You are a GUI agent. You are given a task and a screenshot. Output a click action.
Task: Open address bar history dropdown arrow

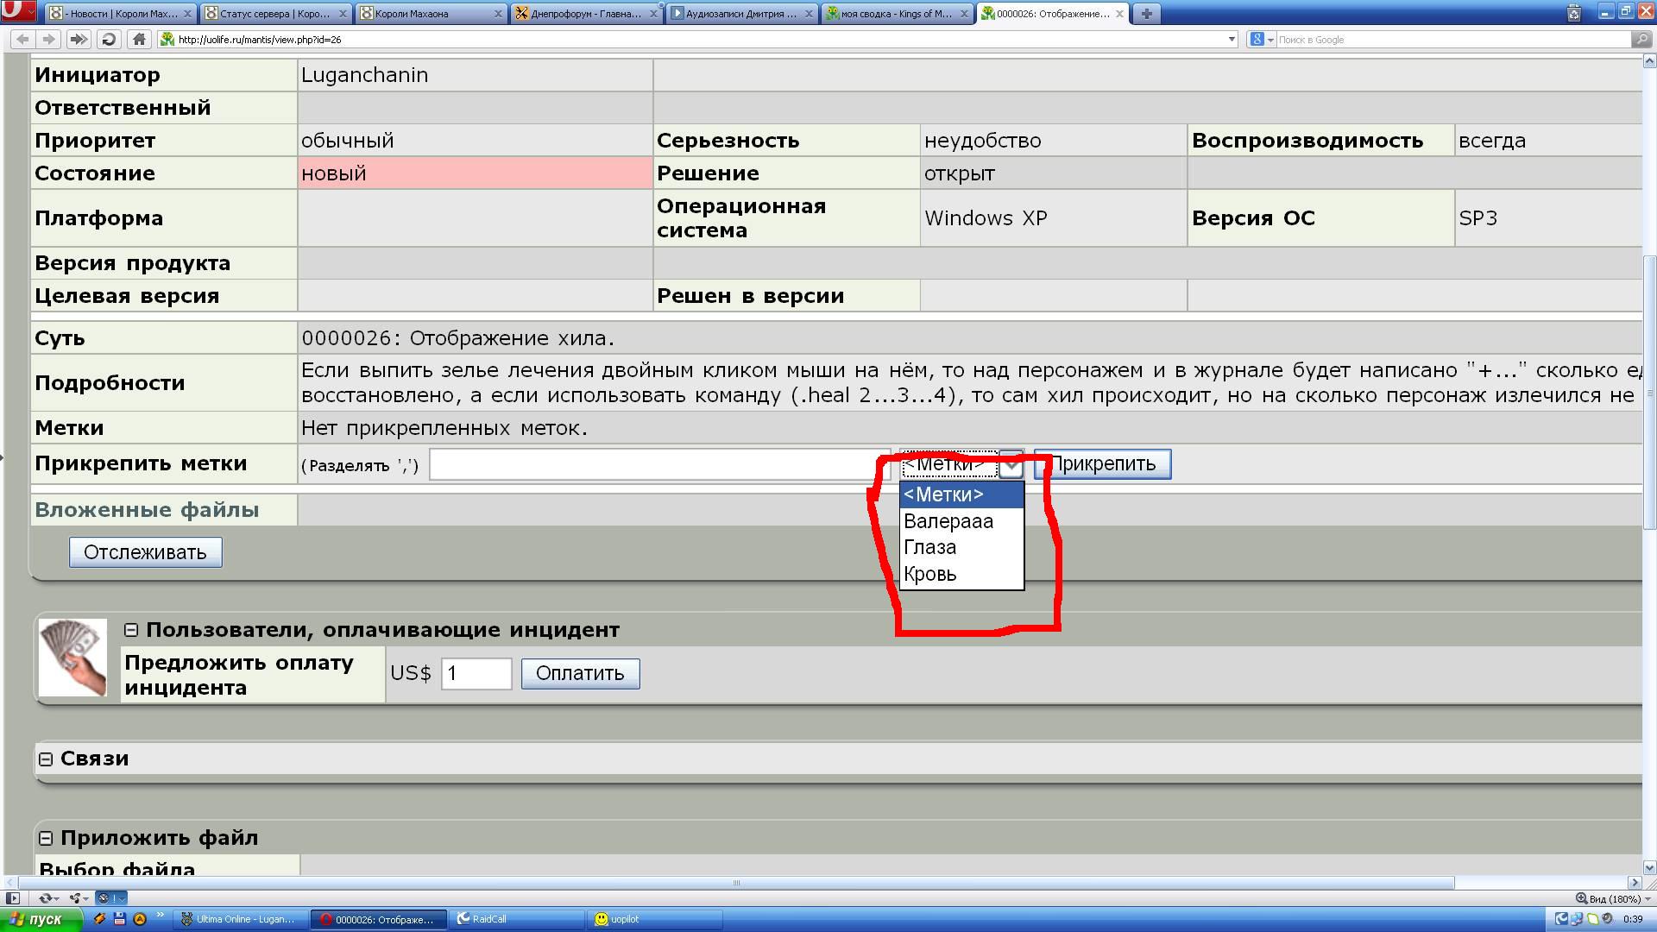(1231, 39)
